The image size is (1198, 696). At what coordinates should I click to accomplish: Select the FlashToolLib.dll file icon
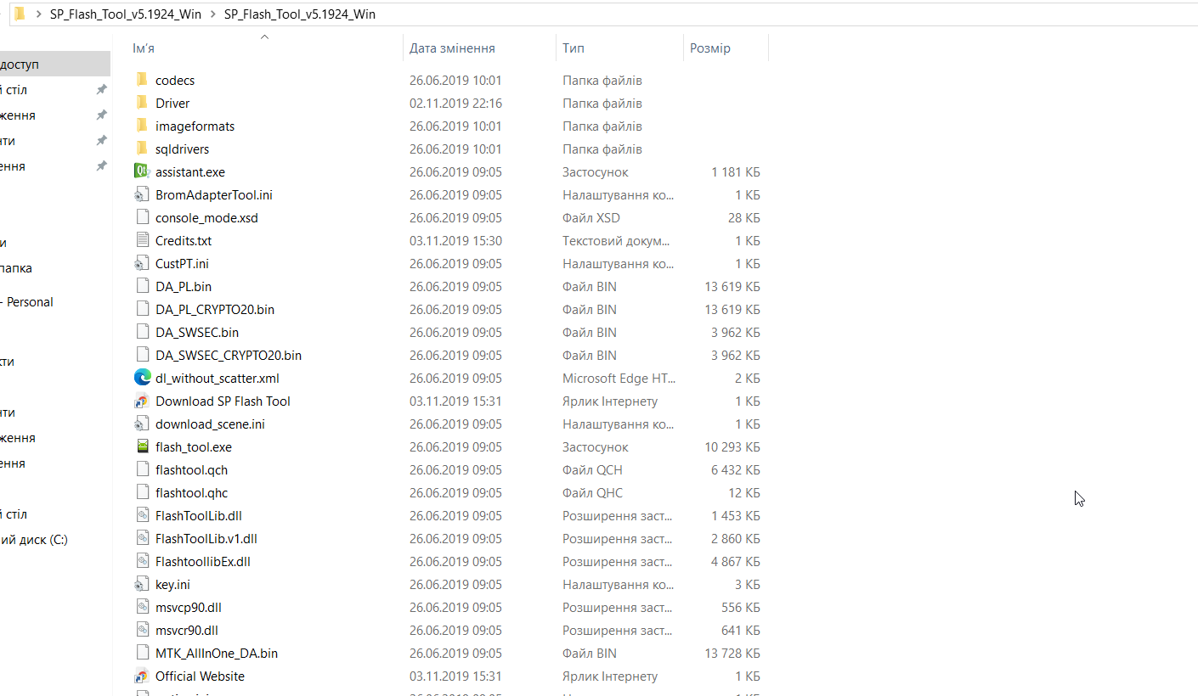pyautogui.click(x=142, y=515)
